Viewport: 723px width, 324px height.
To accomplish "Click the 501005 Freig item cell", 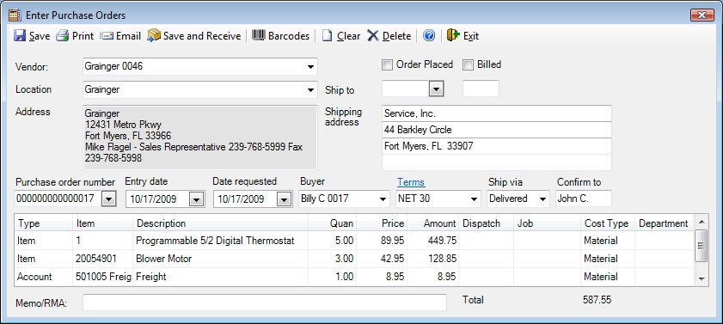I will pos(103,277).
